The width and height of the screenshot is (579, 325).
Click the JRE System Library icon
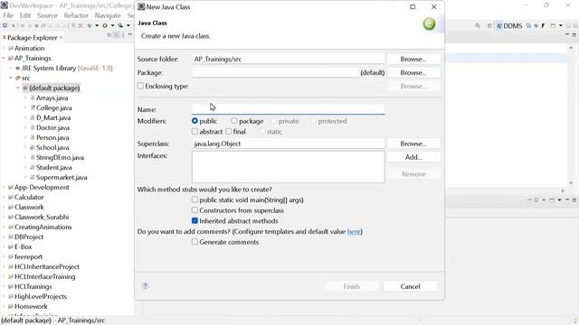pyautogui.click(x=18, y=68)
